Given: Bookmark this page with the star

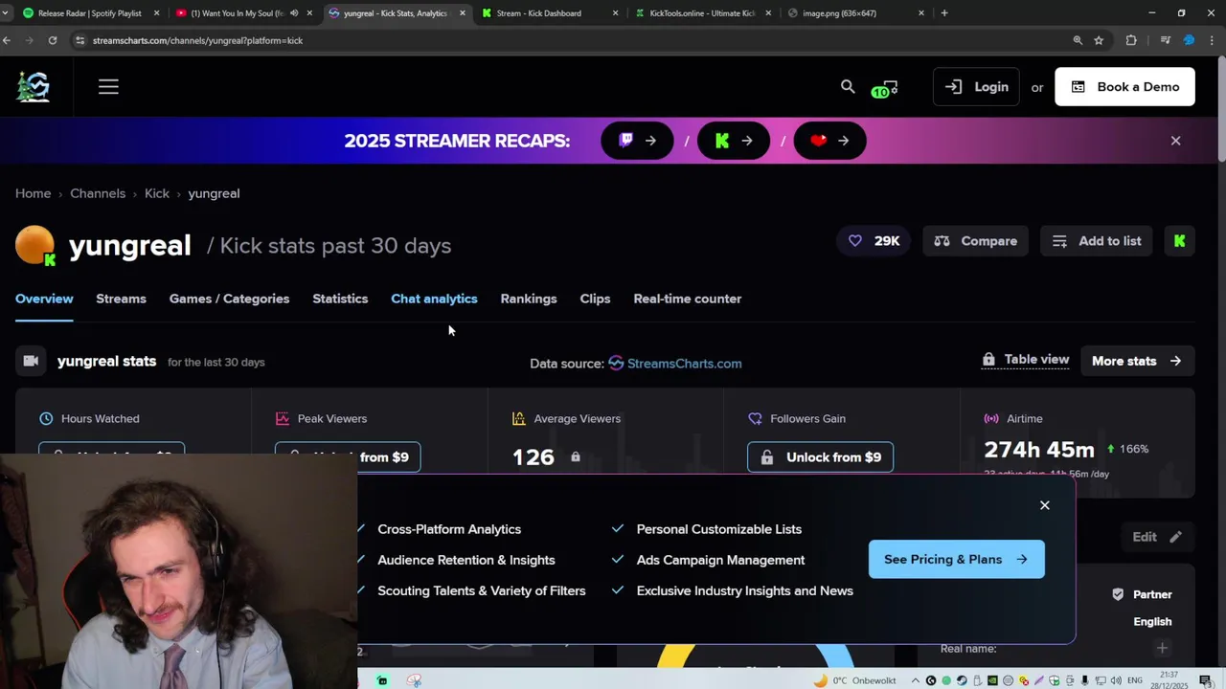Looking at the screenshot, I should (1099, 40).
